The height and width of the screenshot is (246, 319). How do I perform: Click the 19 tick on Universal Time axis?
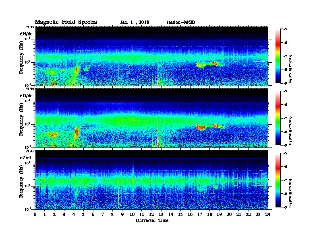coord(219,215)
